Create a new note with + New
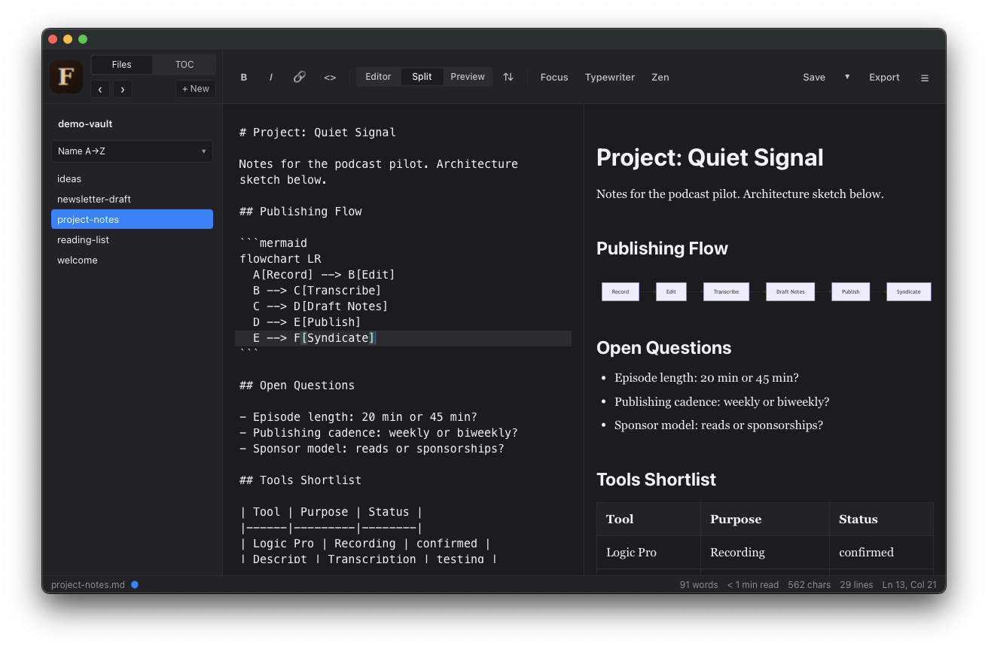Screen dimensions: 988x649 (196, 89)
